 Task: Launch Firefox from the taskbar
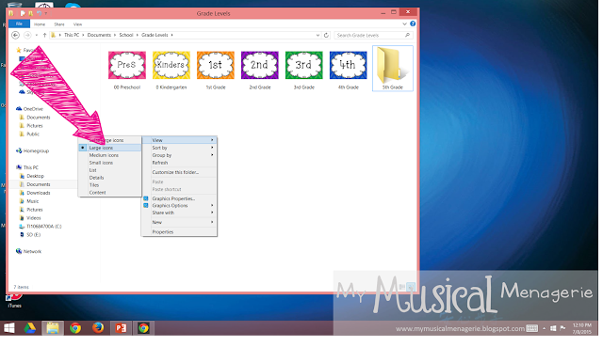coord(98,328)
